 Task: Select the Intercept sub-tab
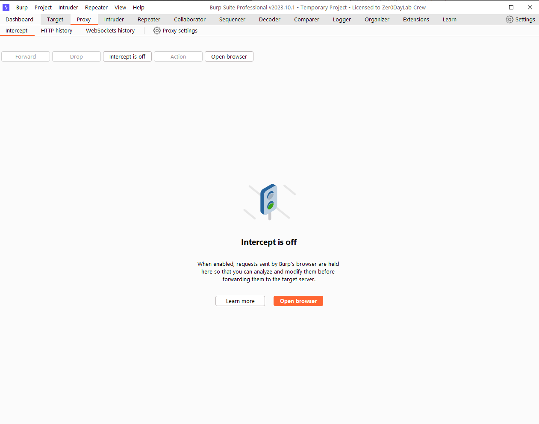(x=17, y=31)
